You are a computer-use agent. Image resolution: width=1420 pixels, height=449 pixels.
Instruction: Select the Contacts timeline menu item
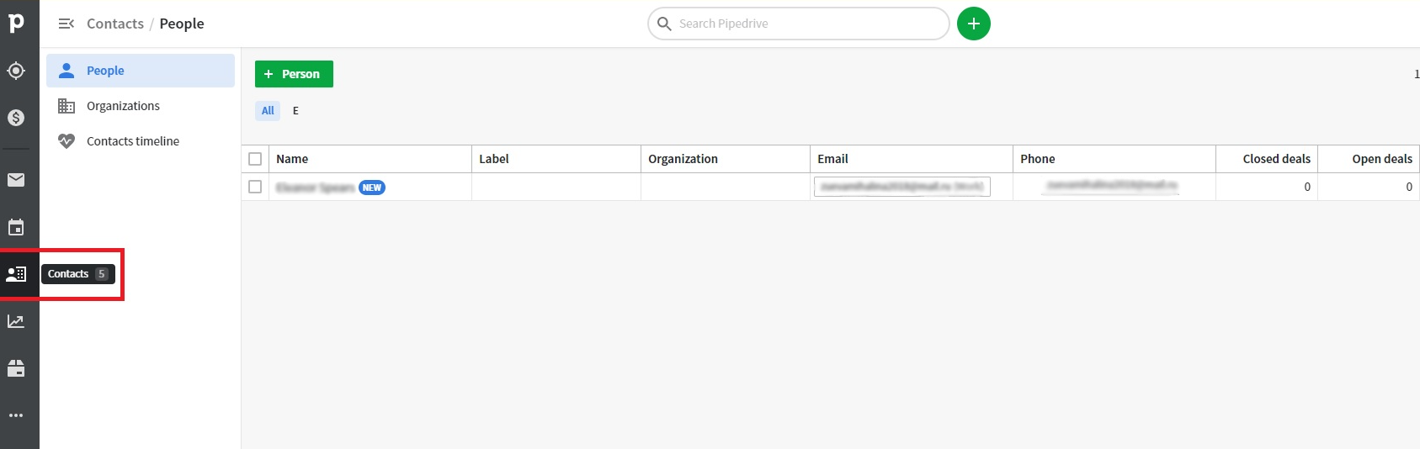[141, 141]
